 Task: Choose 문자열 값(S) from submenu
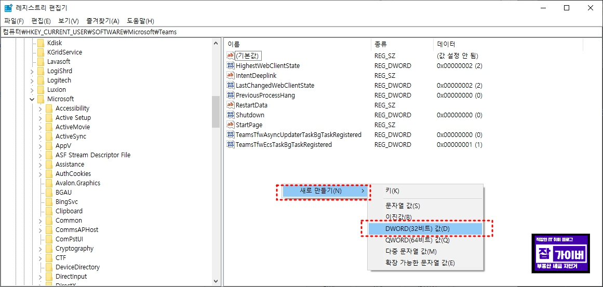click(x=425, y=206)
